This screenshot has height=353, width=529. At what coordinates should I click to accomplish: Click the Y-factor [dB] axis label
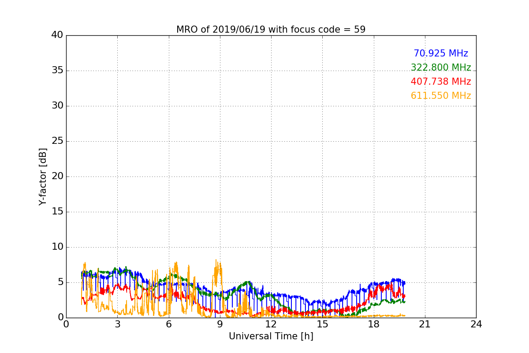tap(42, 176)
